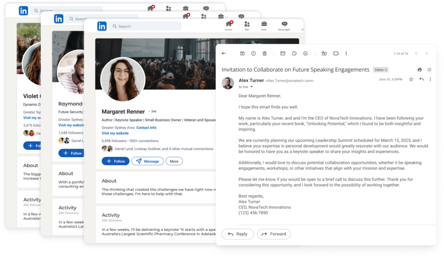The width and height of the screenshot is (444, 263).
Task: Click the Home icon with notification badge
Action: [229, 25]
